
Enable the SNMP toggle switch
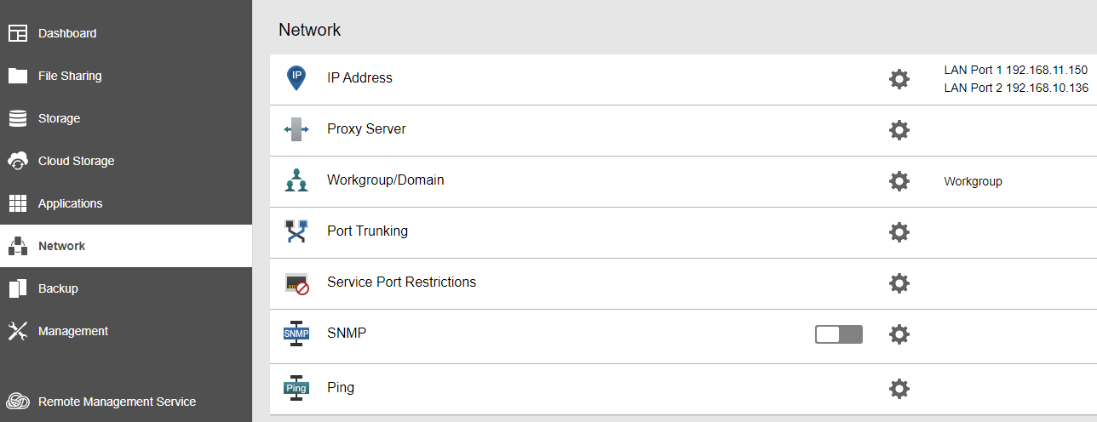(838, 334)
